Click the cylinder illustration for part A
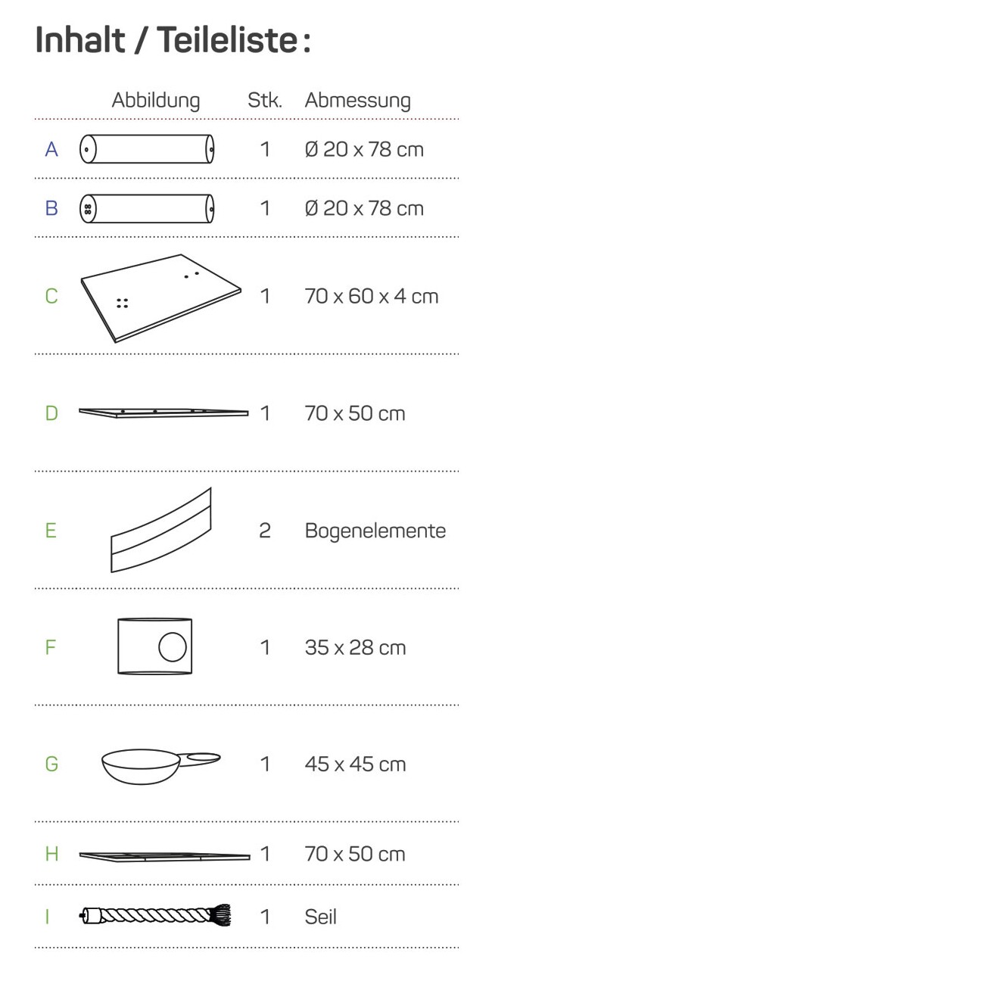 [x=147, y=149]
